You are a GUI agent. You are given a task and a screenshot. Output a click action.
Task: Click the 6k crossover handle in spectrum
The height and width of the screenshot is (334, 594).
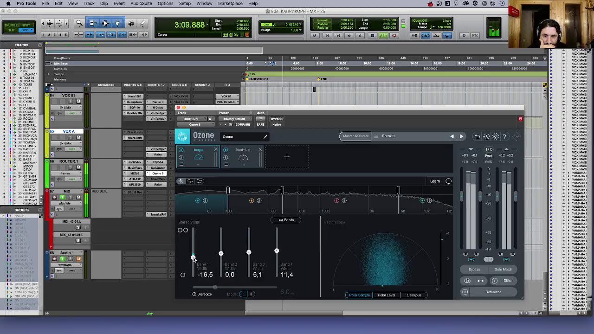click(398, 190)
